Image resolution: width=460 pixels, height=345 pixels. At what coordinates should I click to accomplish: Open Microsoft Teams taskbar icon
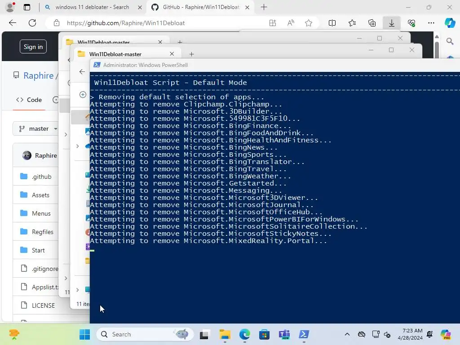tap(284, 334)
